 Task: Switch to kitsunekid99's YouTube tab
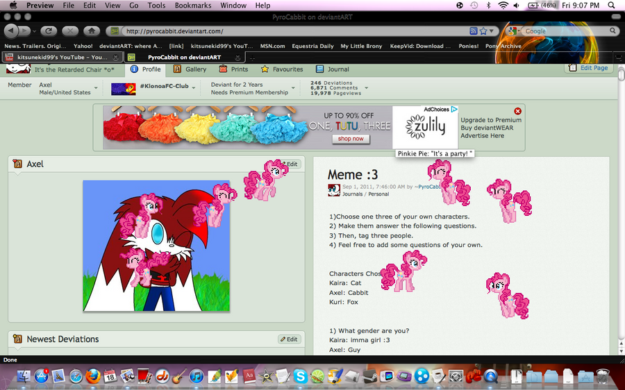click(62, 58)
